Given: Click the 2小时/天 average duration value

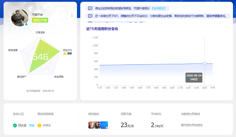Looking at the screenshot, I should click(x=157, y=125).
